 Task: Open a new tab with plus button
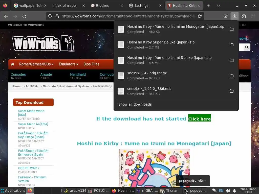tap(208, 6)
